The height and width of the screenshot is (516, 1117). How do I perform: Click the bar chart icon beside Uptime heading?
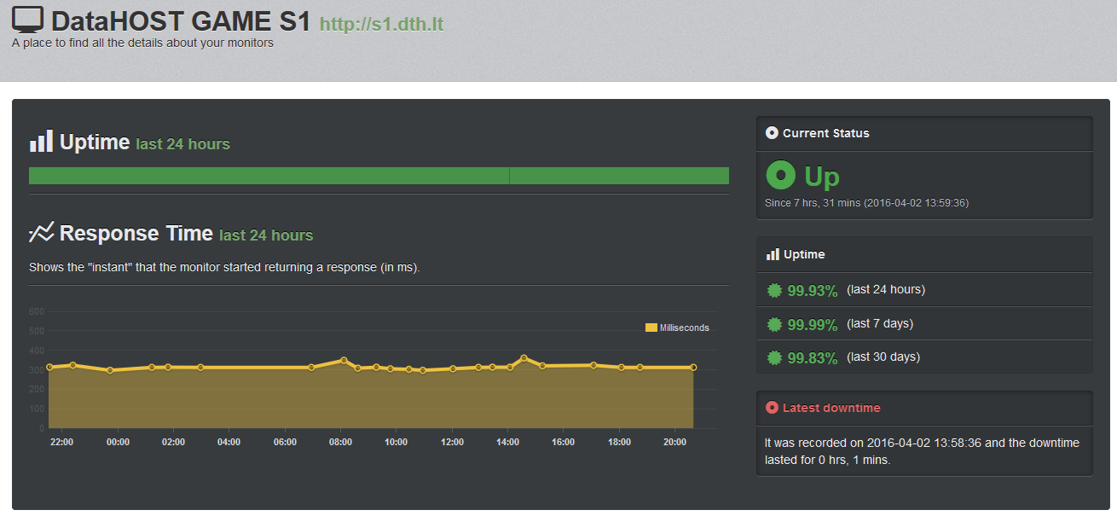(x=41, y=141)
